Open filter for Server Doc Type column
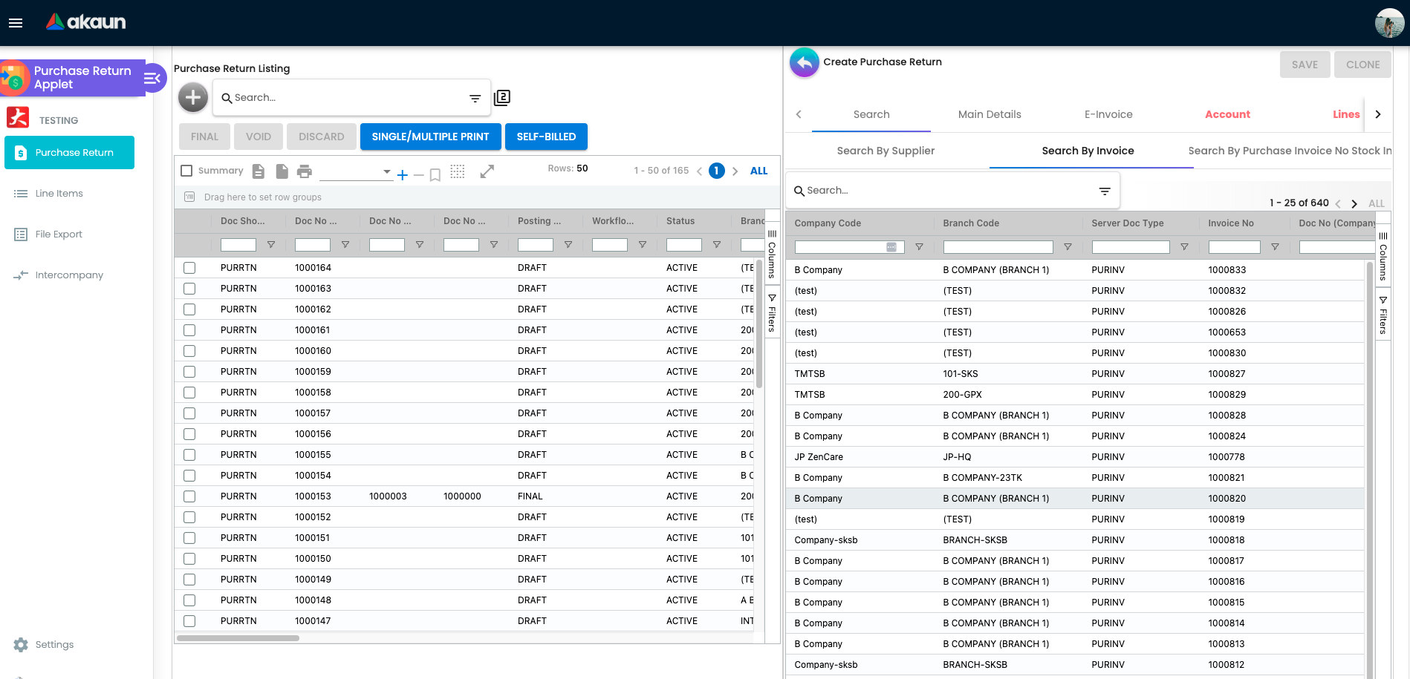The height and width of the screenshot is (679, 1410). pos(1184,247)
